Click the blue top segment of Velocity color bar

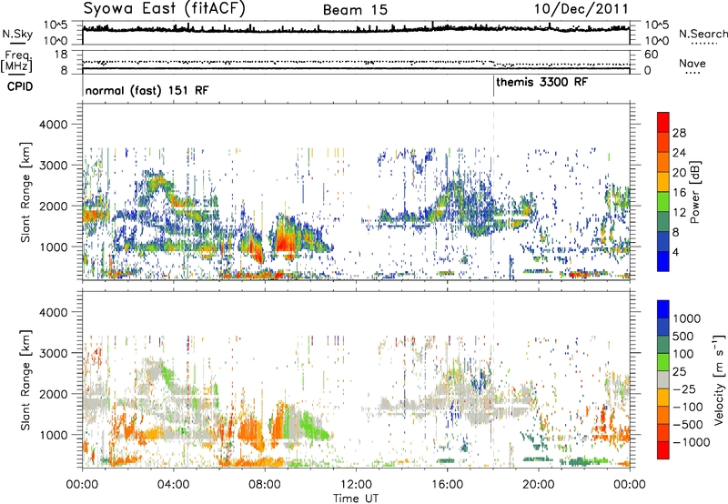pyautogui.click(x=663, y=309)
